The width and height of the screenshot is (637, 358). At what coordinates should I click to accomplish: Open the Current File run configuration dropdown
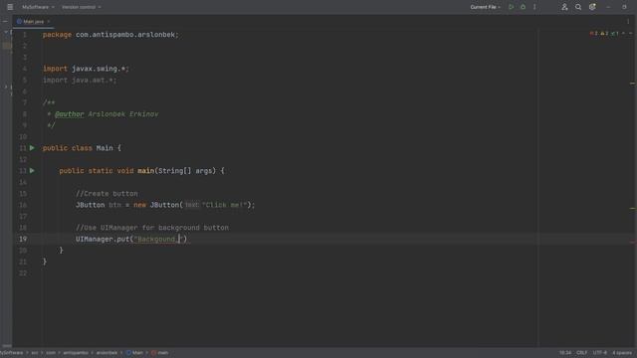485,7
